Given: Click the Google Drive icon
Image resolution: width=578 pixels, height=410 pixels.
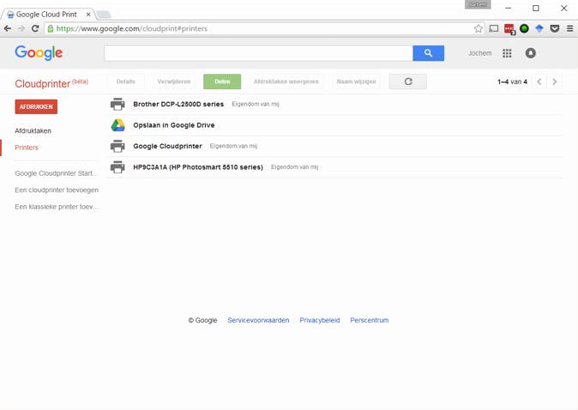Looking at the screenshot, I should point(118,125).
